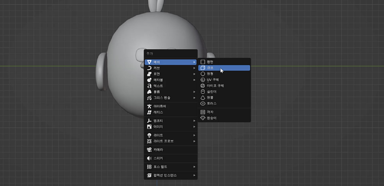Viewport: 384px width, 186px height.
Task: Click the 격자 (Grid) icon
Action: 203,112
